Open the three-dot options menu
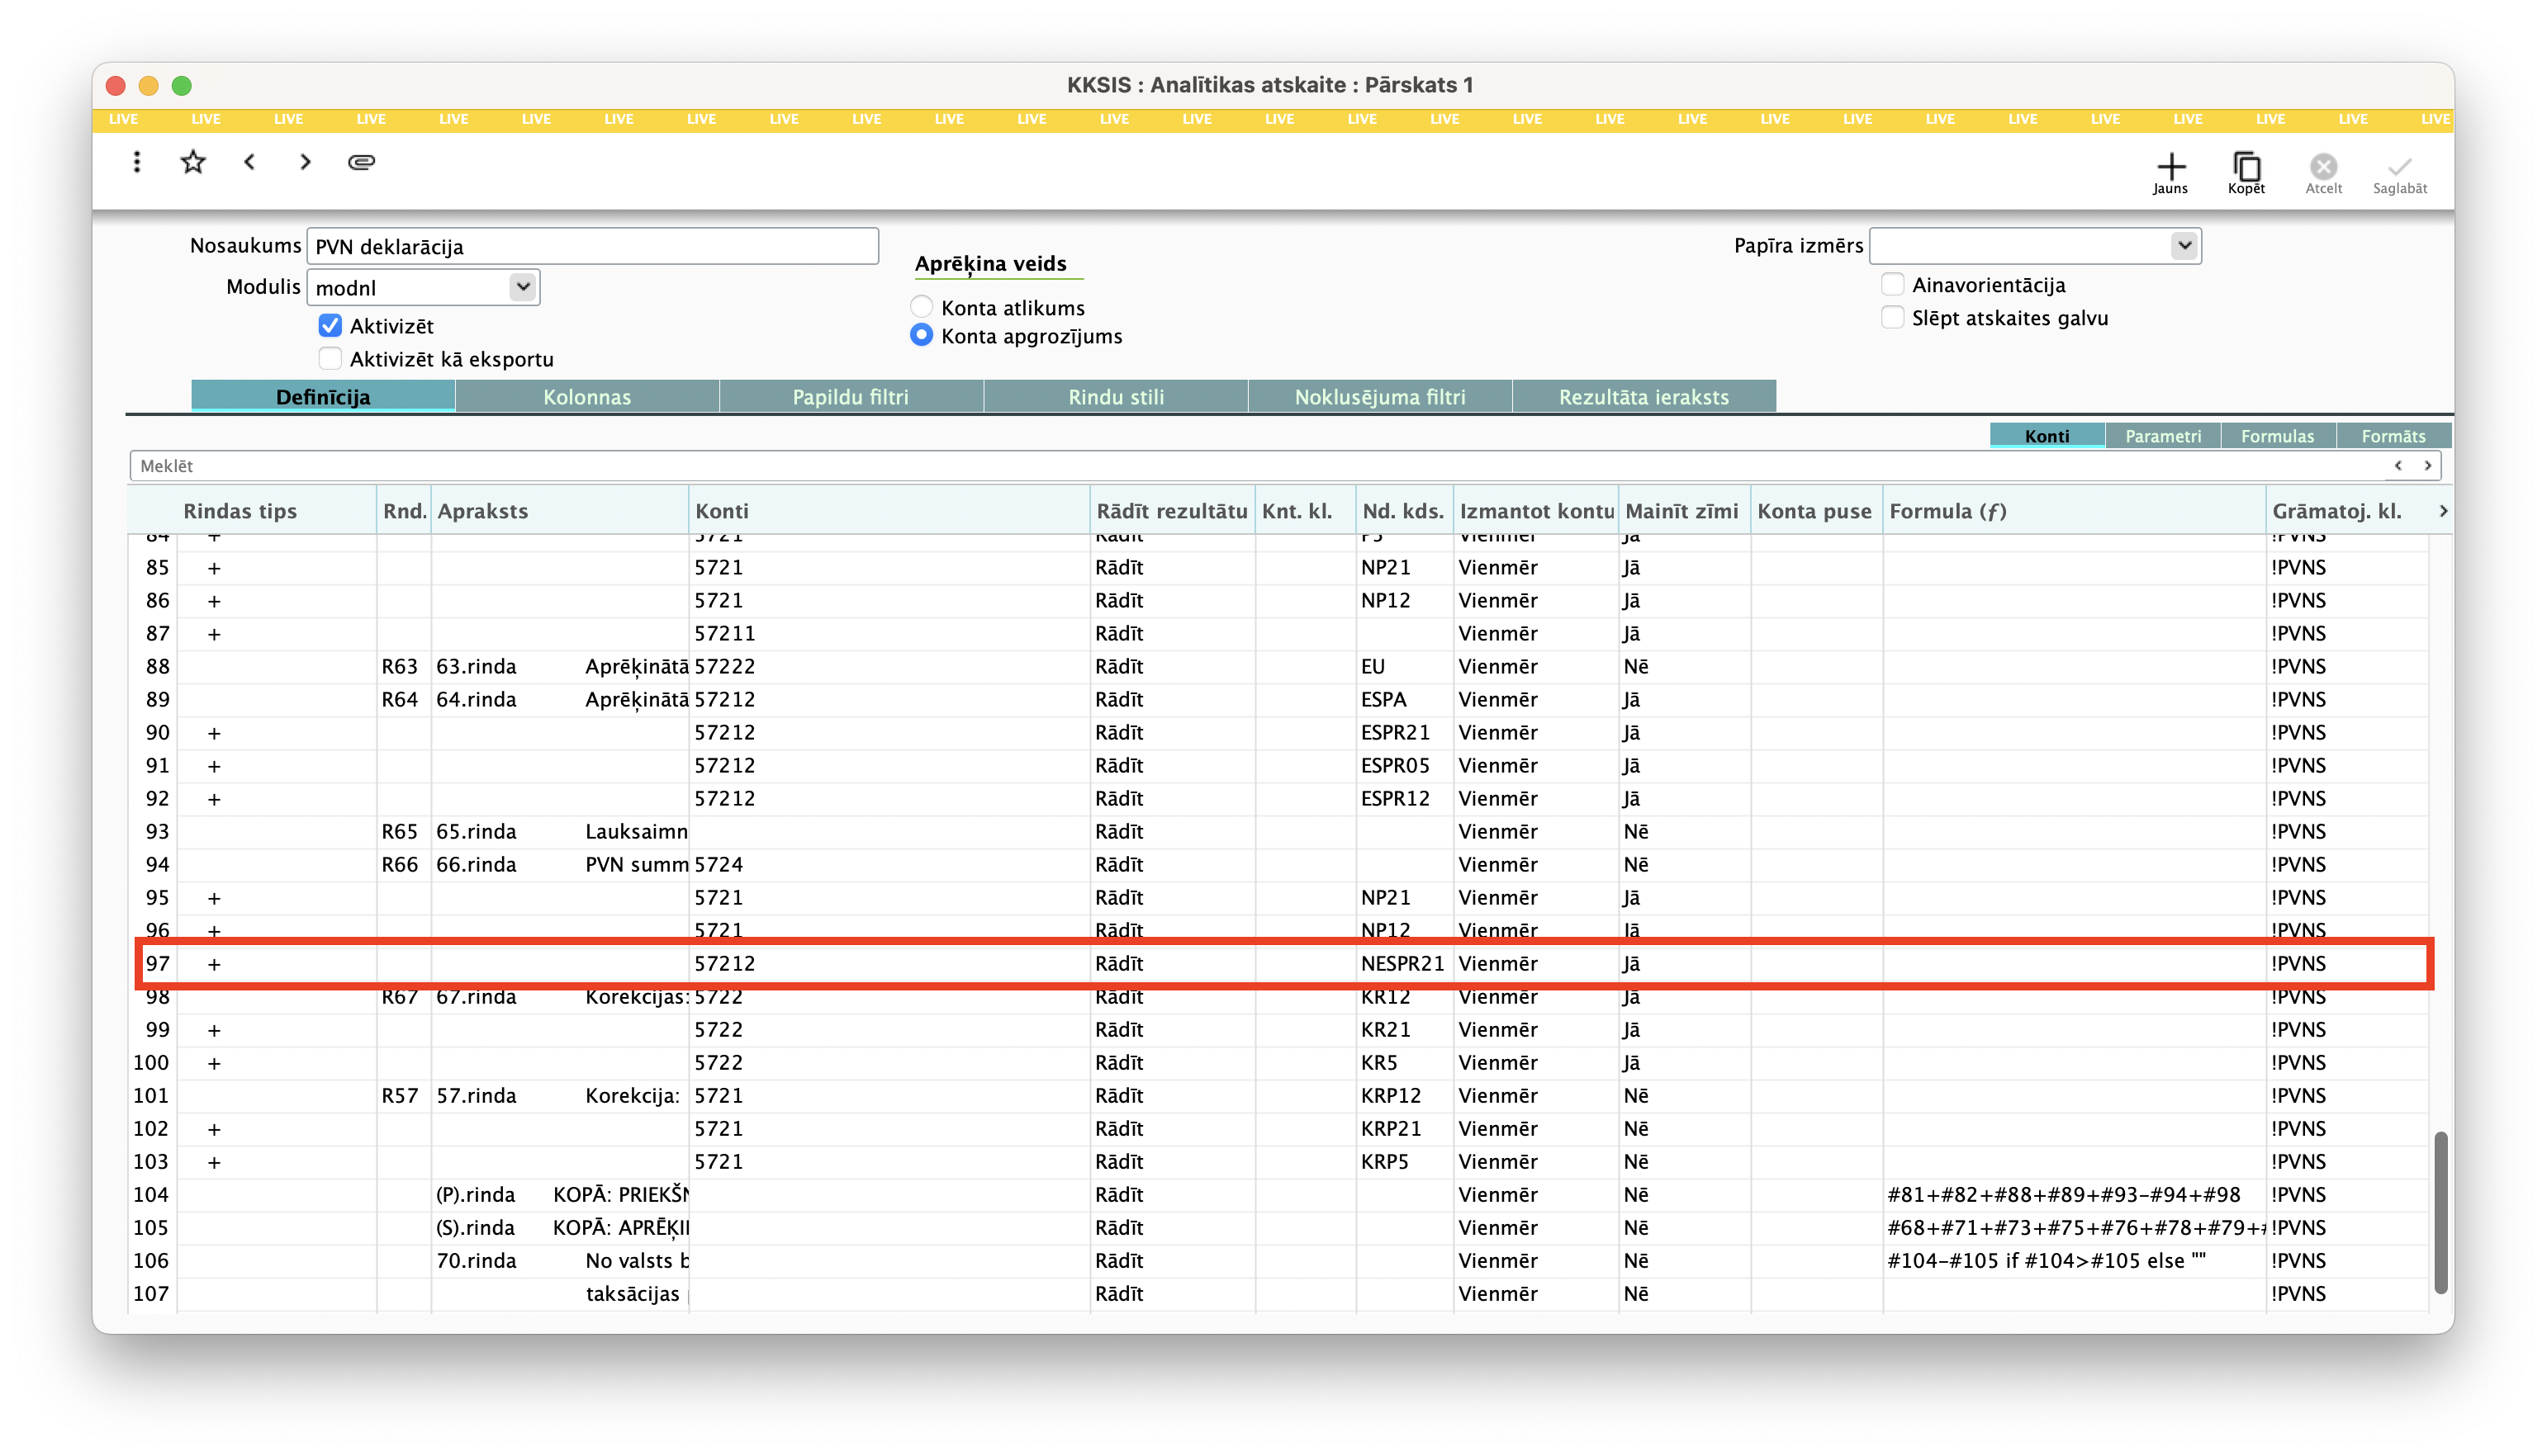2547x1456 pixels. pyautogui.click(x=137, y=162)
